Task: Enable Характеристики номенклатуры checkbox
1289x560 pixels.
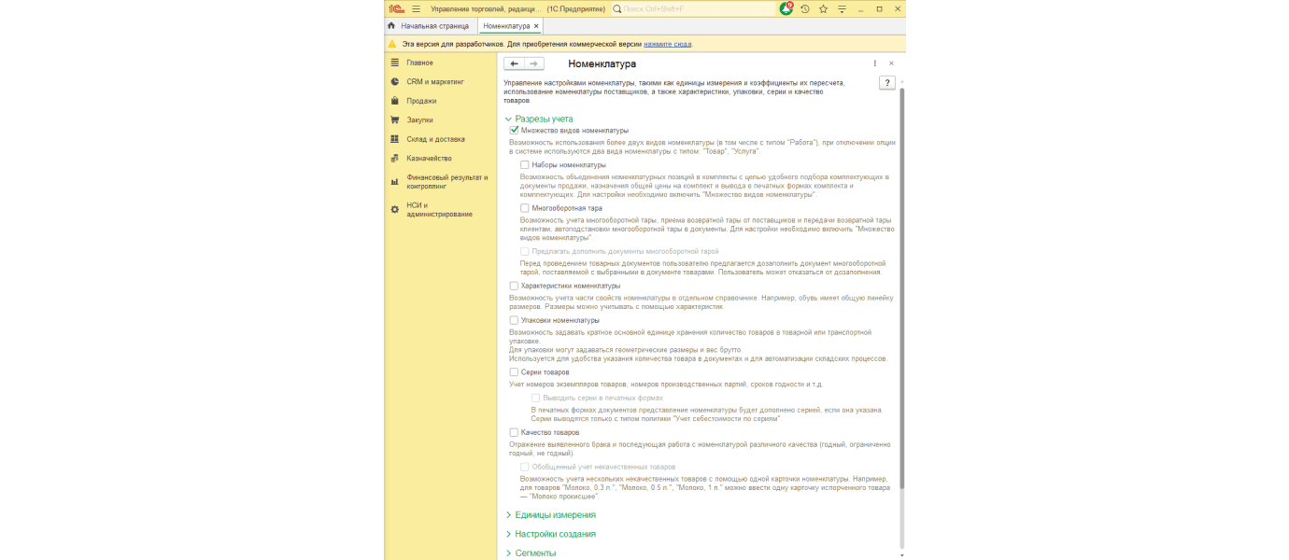Action: (514, 286)
